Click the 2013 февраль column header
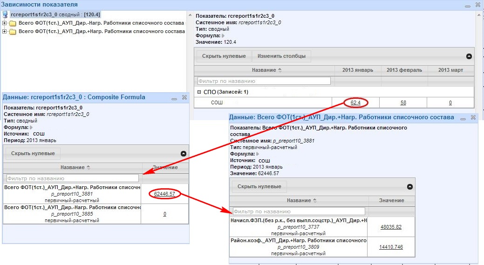Image resolution: width=484 pixels, height=265 pixels. (x=404, y=70)
